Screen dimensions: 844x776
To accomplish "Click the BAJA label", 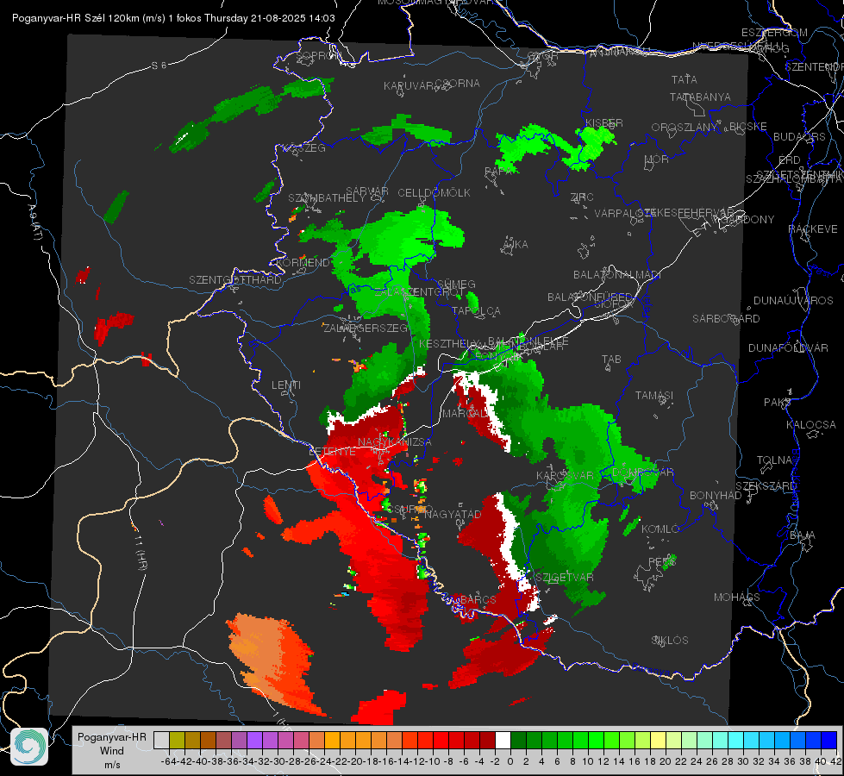I will pyautogui.click(x=803, y=535).
